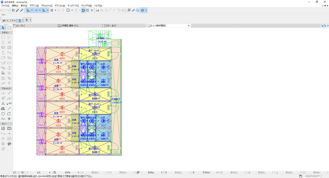The image size is (329, 178).
Task: Toggle Snap Guides button in toolbar
Action: 36,10
